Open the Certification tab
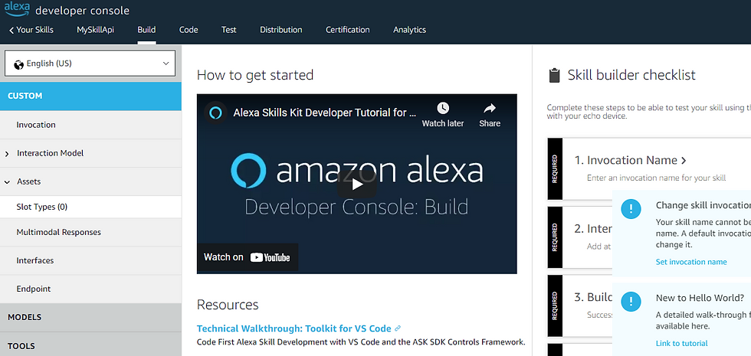The image size is (751, 356). coord(348,30)
